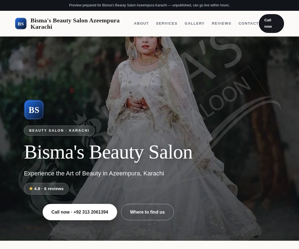Click the BEAUTY SALON · KARACHI tag
299x249 pixels.
tap(59, 131)
